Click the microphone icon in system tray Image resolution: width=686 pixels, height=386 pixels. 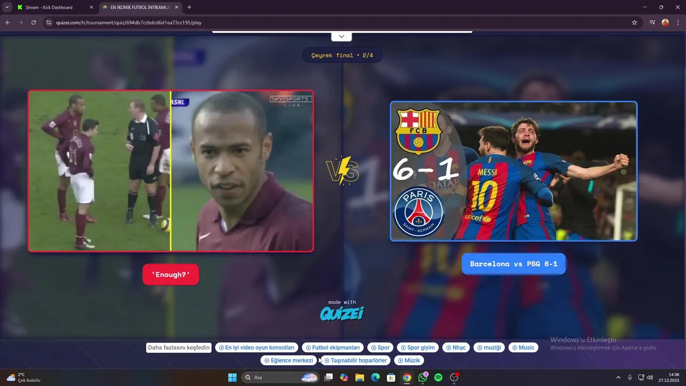point(630,377)
